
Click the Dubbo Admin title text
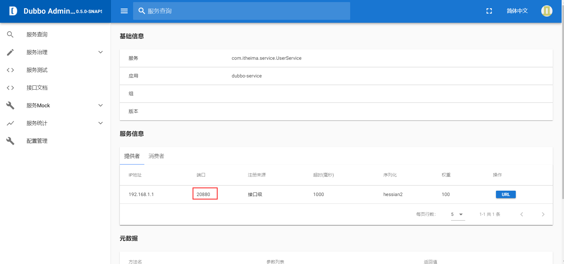point(49,11)
